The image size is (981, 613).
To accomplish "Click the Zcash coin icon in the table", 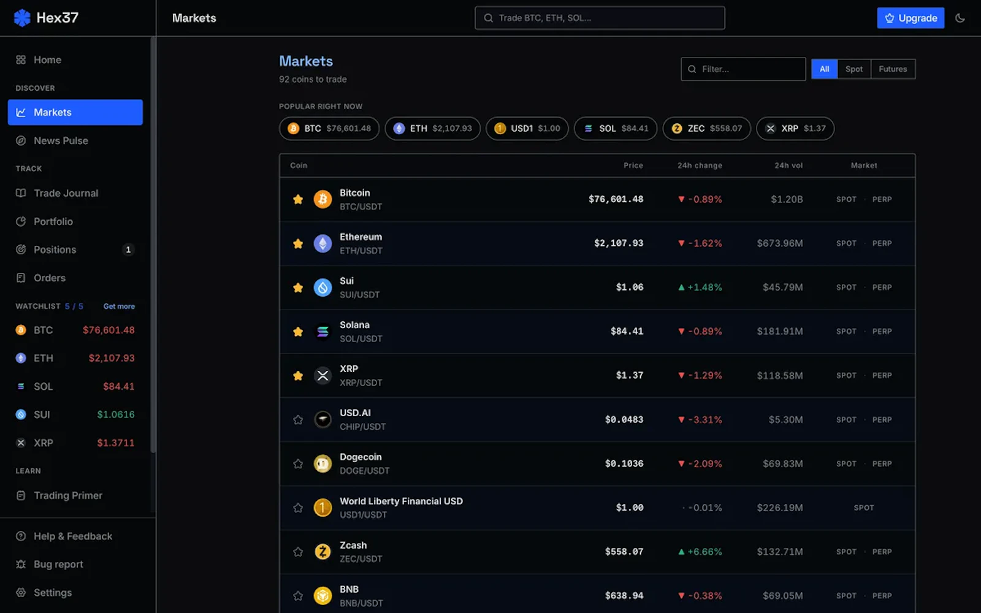I will pyautogui.click(x=323, y=552).
